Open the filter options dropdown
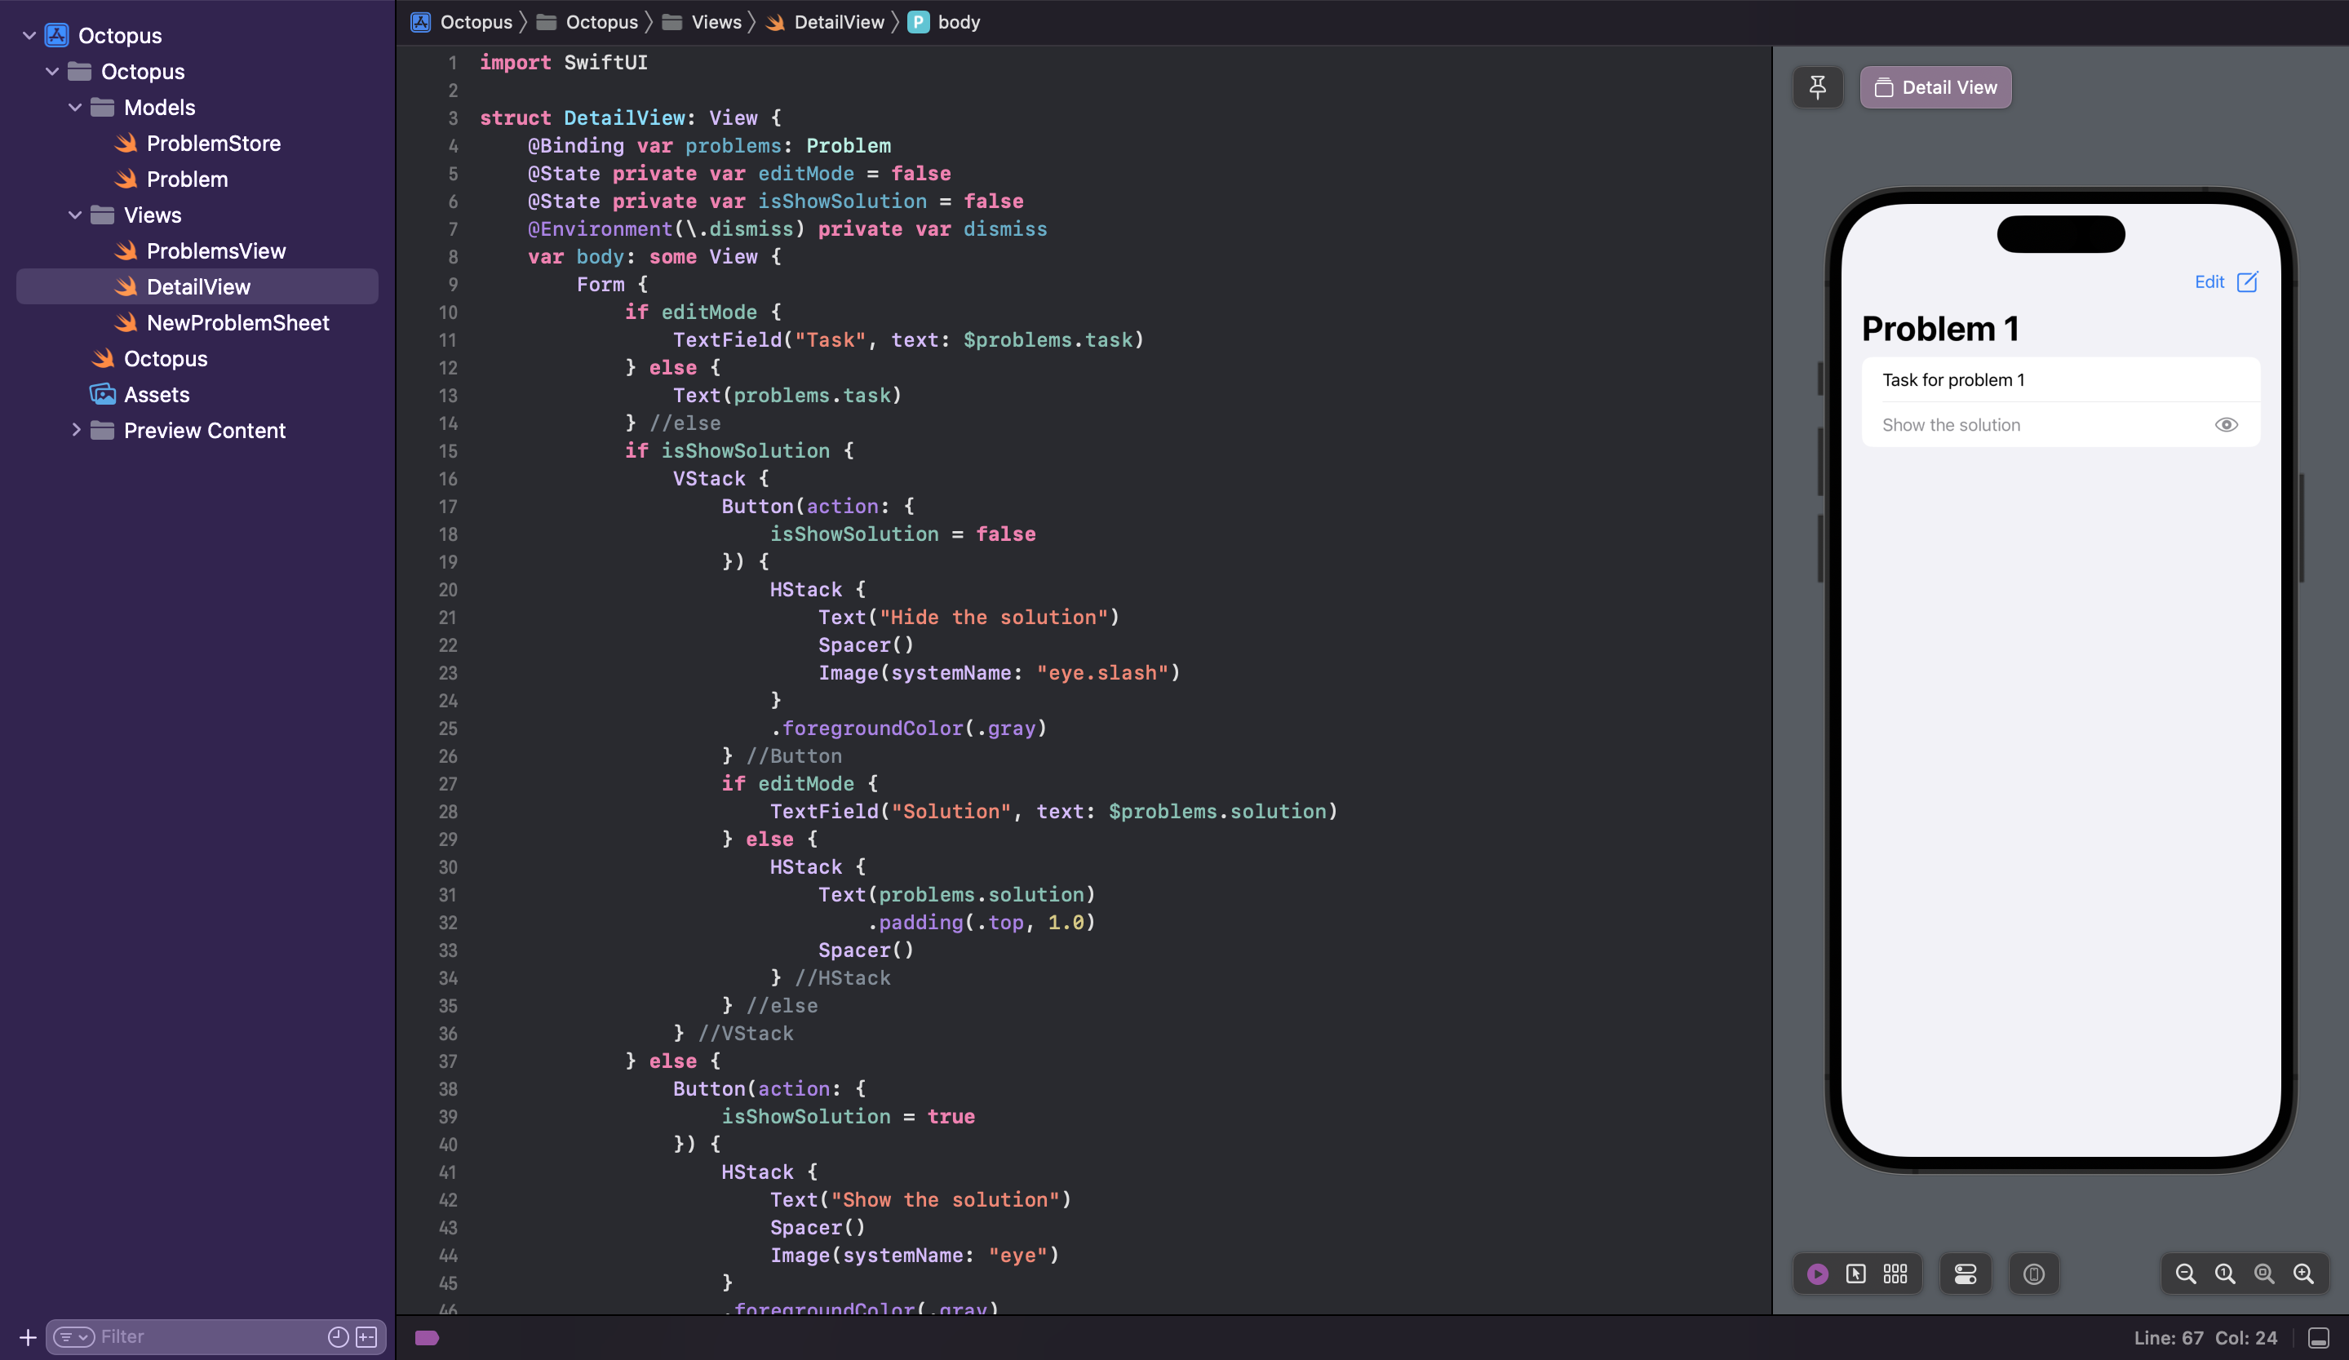The image size is (2349, 1360). pyautogui.click(x=73, y=1336)
